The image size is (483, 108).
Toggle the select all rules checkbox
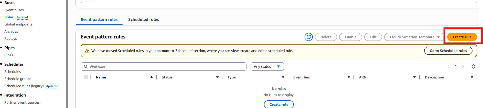point(86,77)
